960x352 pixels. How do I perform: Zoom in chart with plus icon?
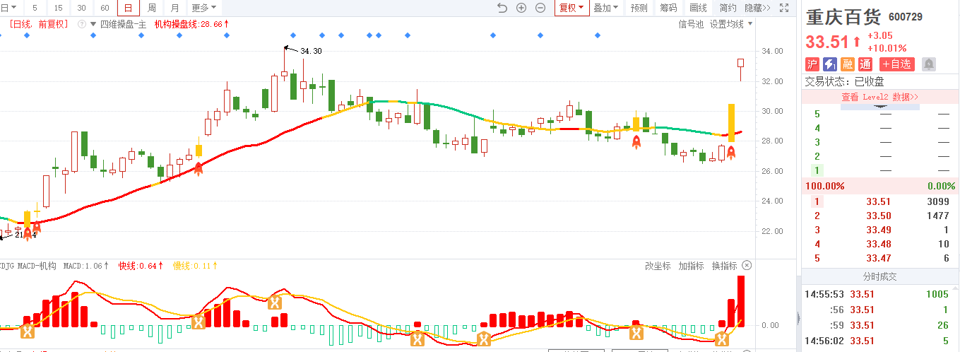pyautogui.click(x=521, y=8)
